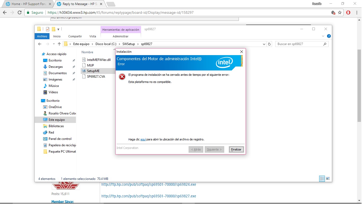Click the magnifier icon in the Explorer search box
The height and width of the screenshot is (204, 362).
click(325, 44)
